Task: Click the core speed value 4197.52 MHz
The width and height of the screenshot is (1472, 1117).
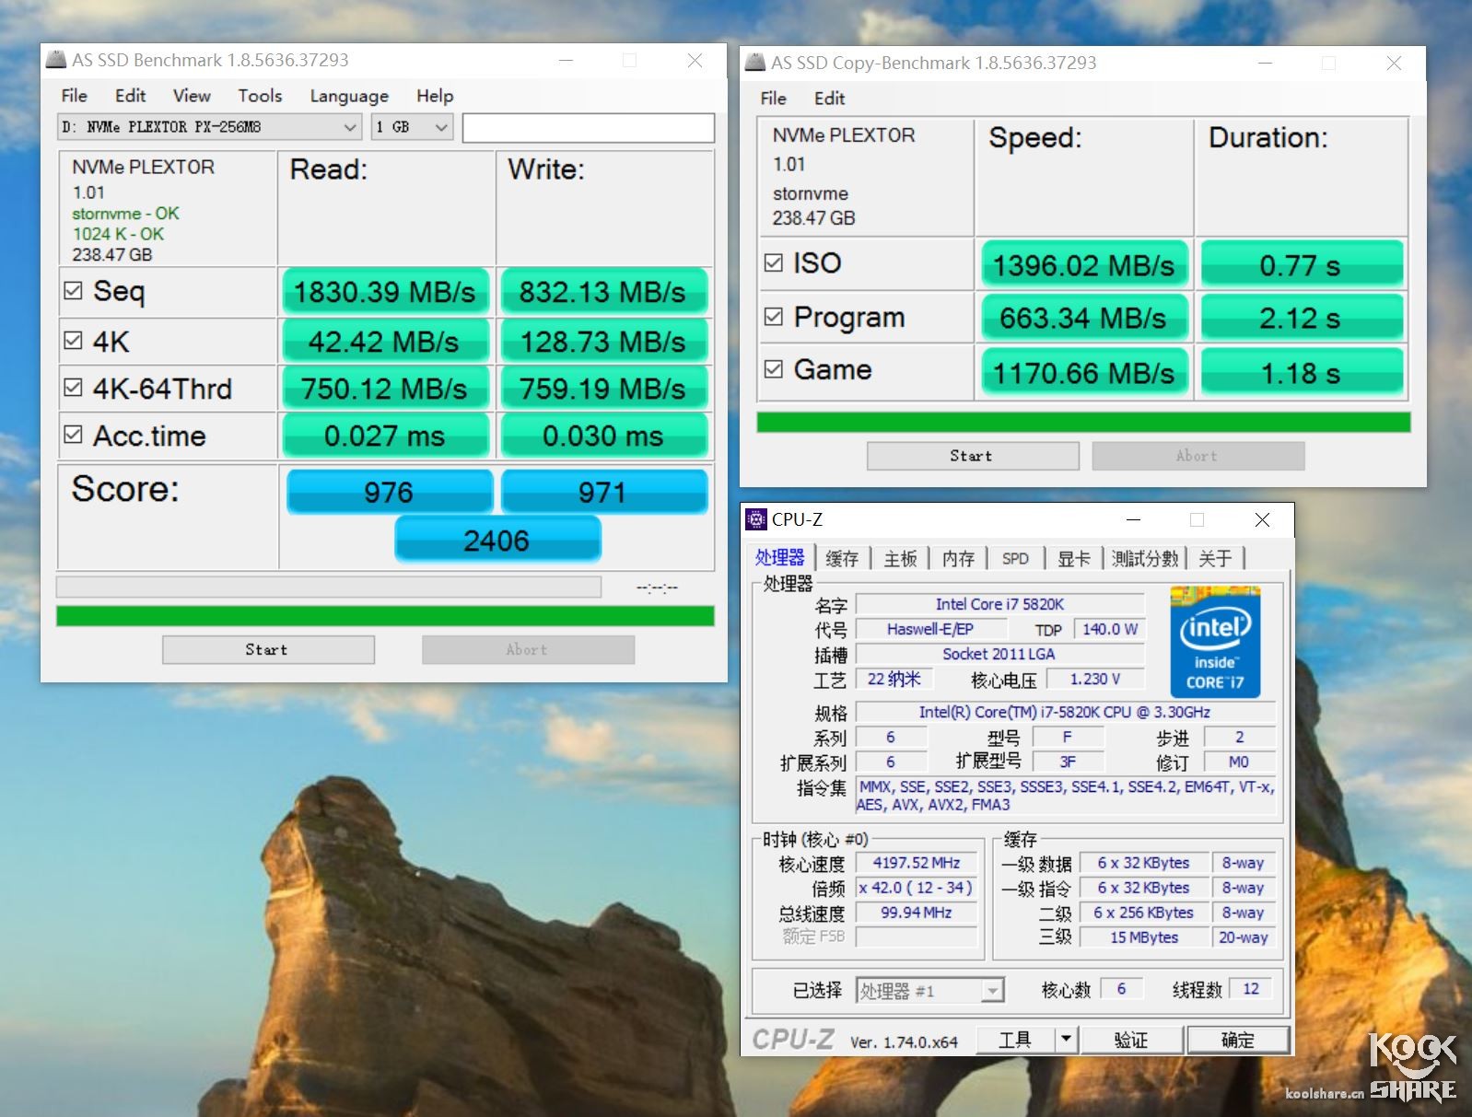Action: (x=917, y=863)
